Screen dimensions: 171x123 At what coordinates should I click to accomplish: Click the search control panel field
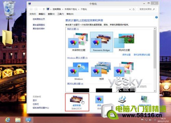pyautogui.click(x=147, y=9)
